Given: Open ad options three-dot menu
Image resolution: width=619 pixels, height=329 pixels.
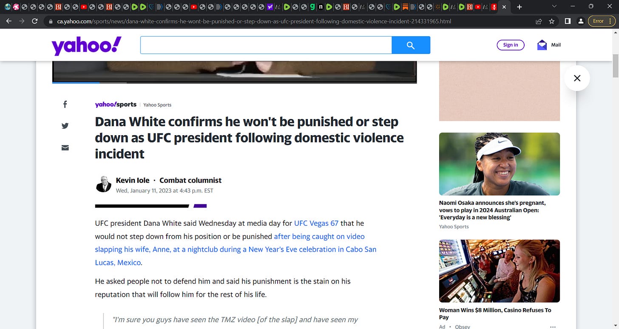Looking at the screenshot, I should 553,326.
